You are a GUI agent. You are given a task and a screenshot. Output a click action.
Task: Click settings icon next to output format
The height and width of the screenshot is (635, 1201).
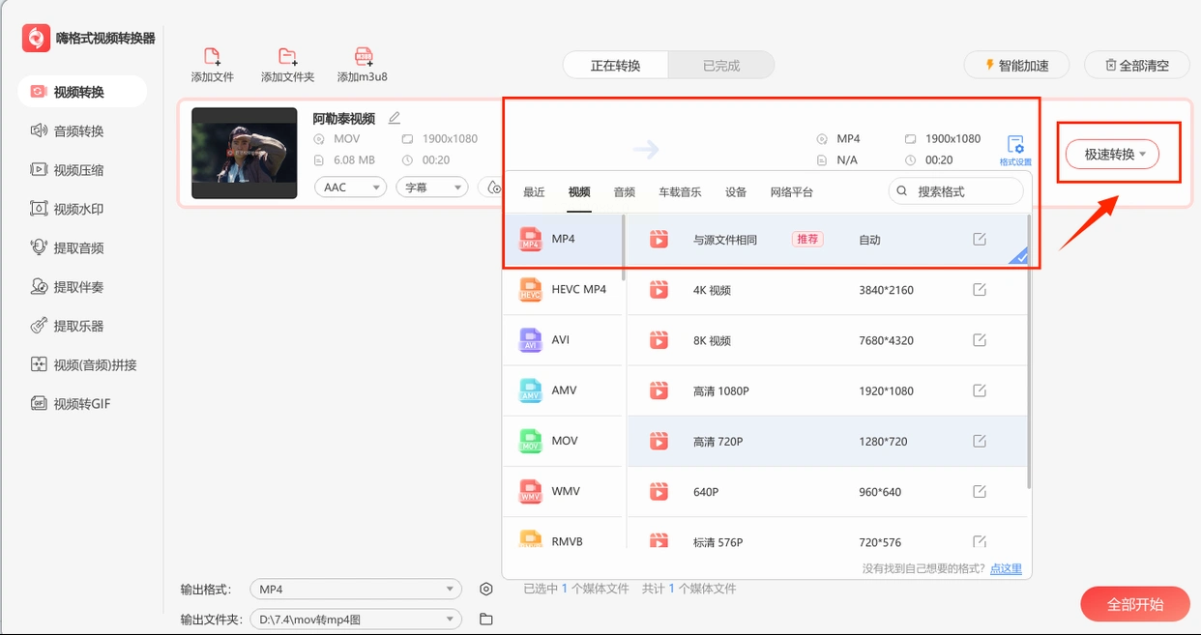(486, 590)
